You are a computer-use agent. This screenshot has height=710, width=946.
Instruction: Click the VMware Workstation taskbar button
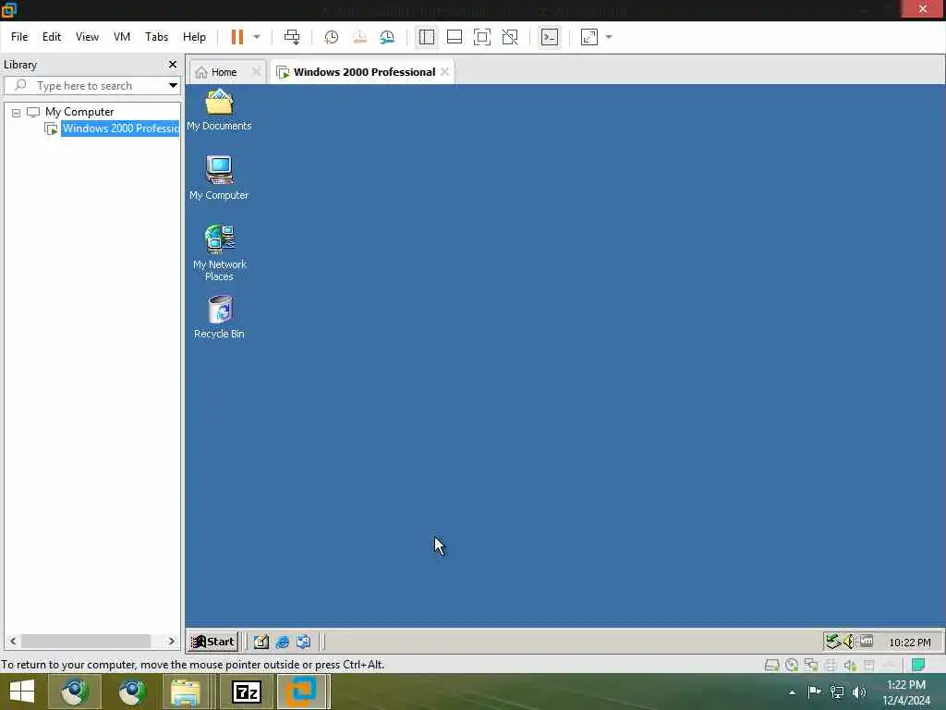pos(302,692)
